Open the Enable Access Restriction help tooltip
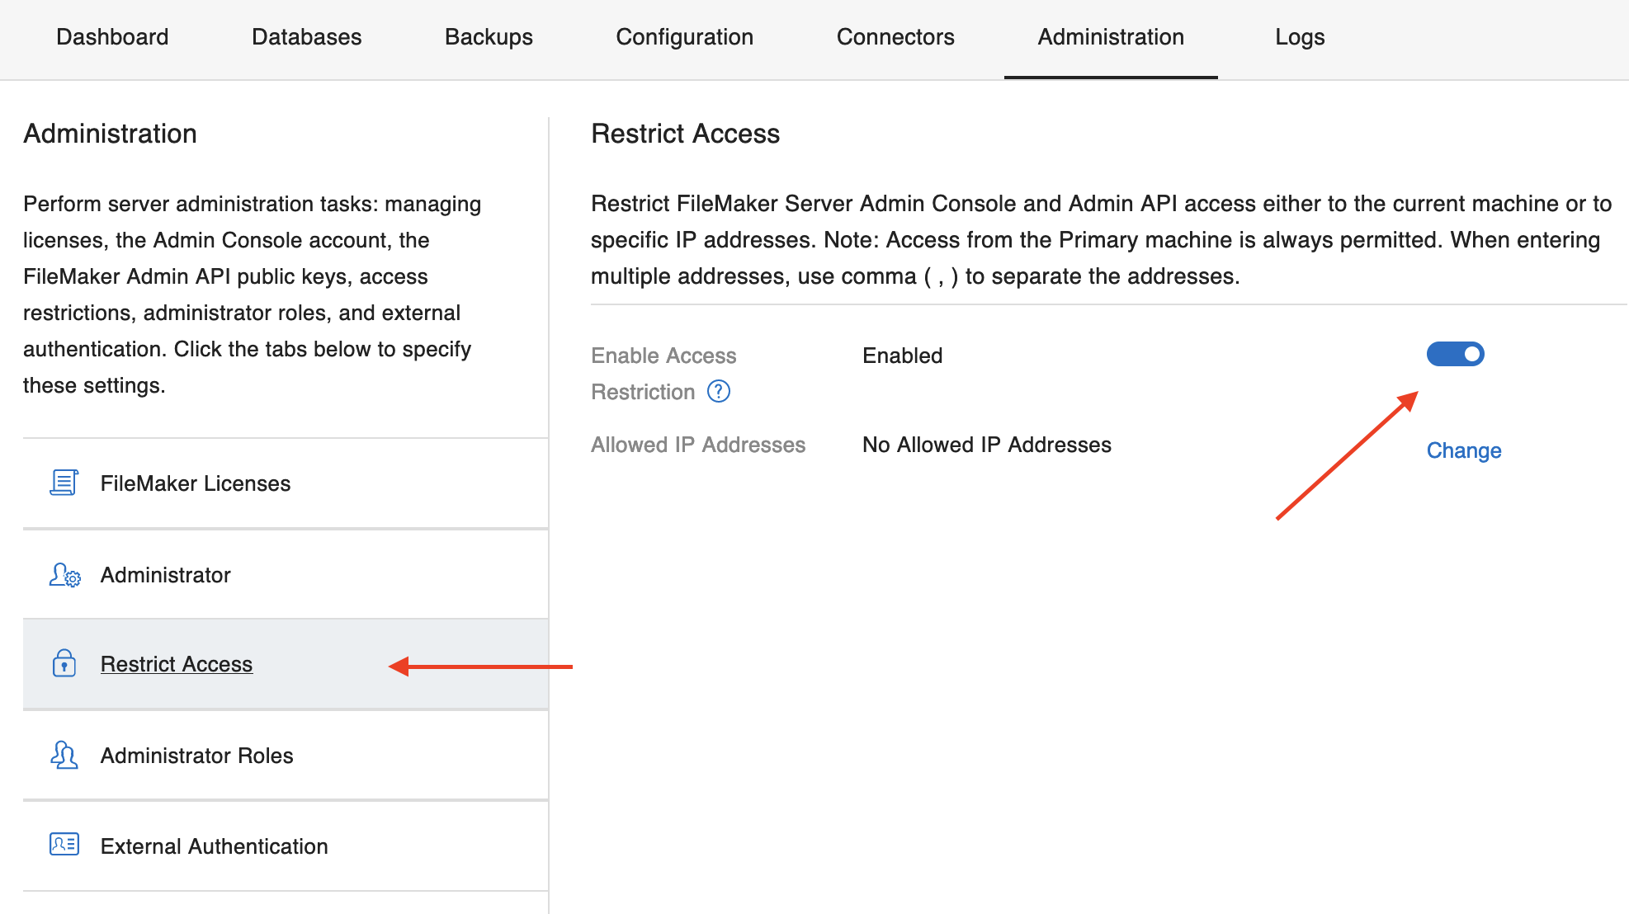The height and width of the screenshot is (914, 1629). coord(719,392)
